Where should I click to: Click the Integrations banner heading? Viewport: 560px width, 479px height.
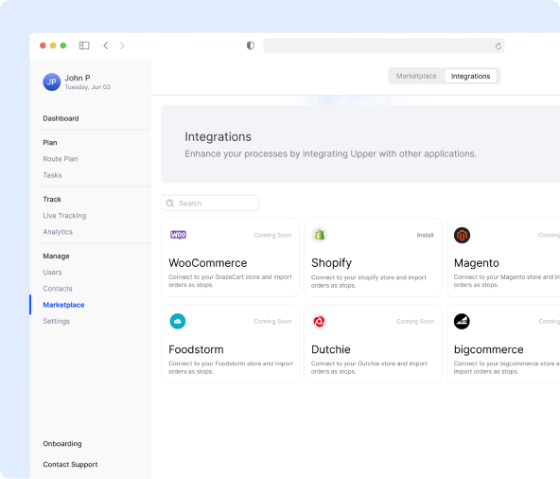(x=218, y=136)
